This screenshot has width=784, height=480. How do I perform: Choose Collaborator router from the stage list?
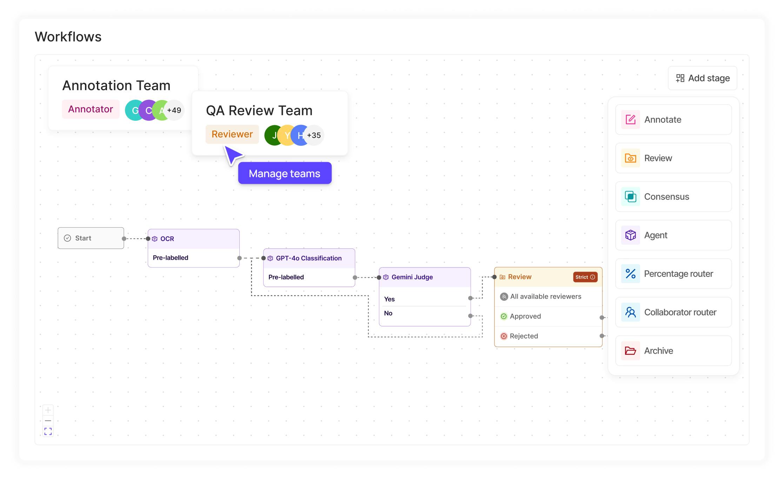(673, 312)
